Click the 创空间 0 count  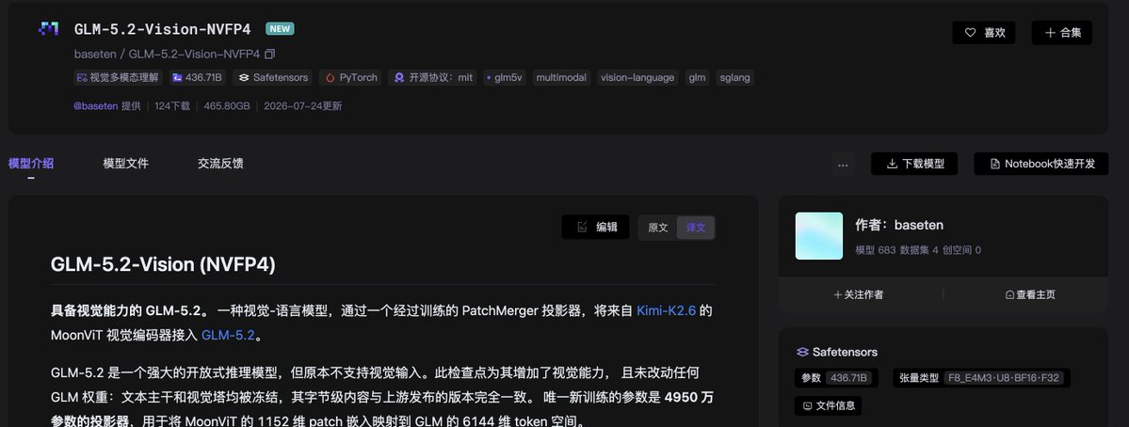click(x=961, y=250)
